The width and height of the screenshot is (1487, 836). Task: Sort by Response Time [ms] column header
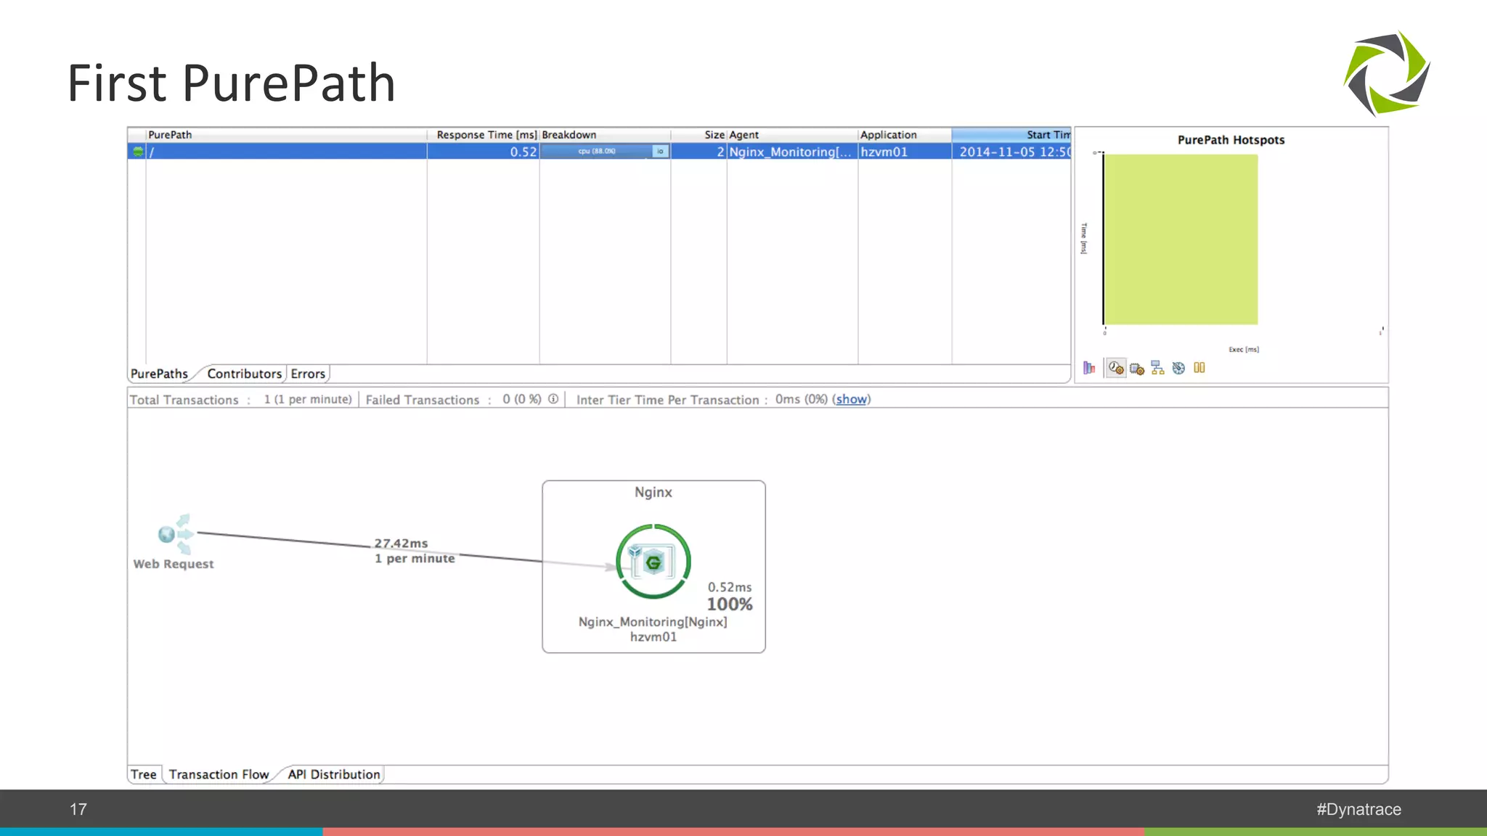click(484, 135)
